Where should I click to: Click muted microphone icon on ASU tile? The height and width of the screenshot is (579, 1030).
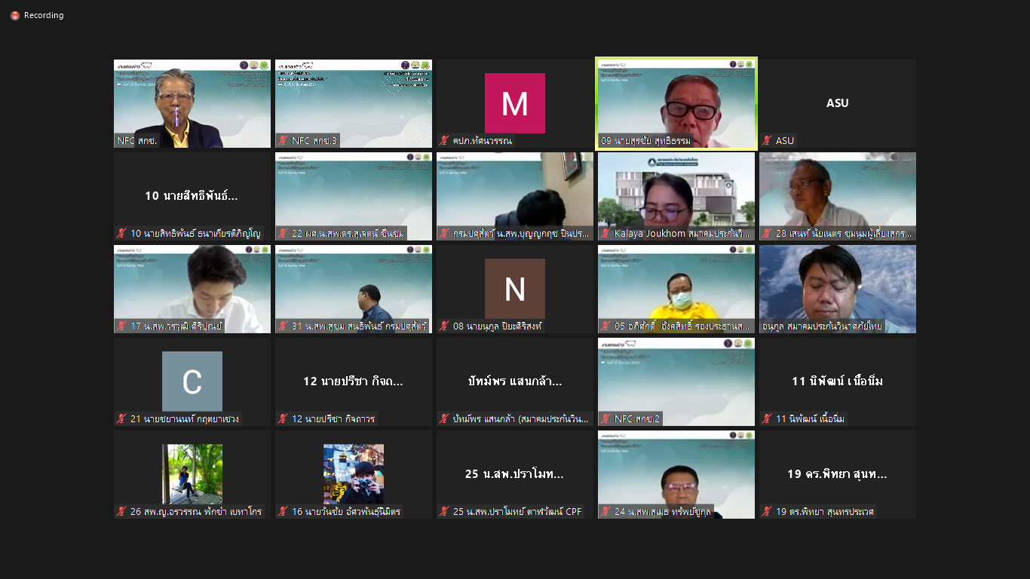tap(768, 140)
